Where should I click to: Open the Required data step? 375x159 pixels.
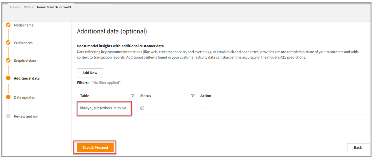[x=25, y=61]
